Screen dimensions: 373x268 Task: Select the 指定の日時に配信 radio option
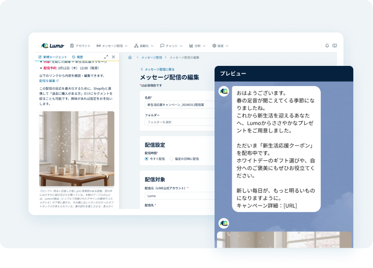(172, 159)
